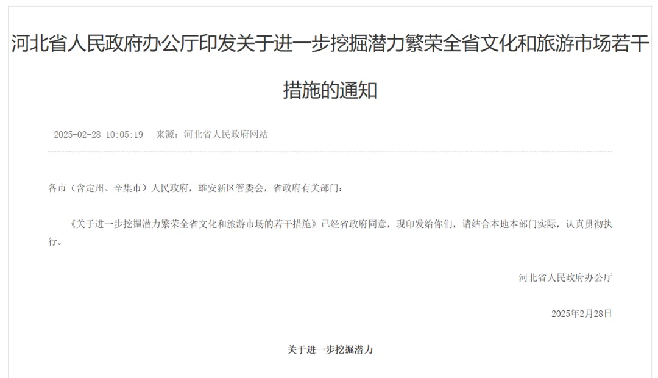
Task: Click the headline second line 措施的通知
Action: [330, 90]
